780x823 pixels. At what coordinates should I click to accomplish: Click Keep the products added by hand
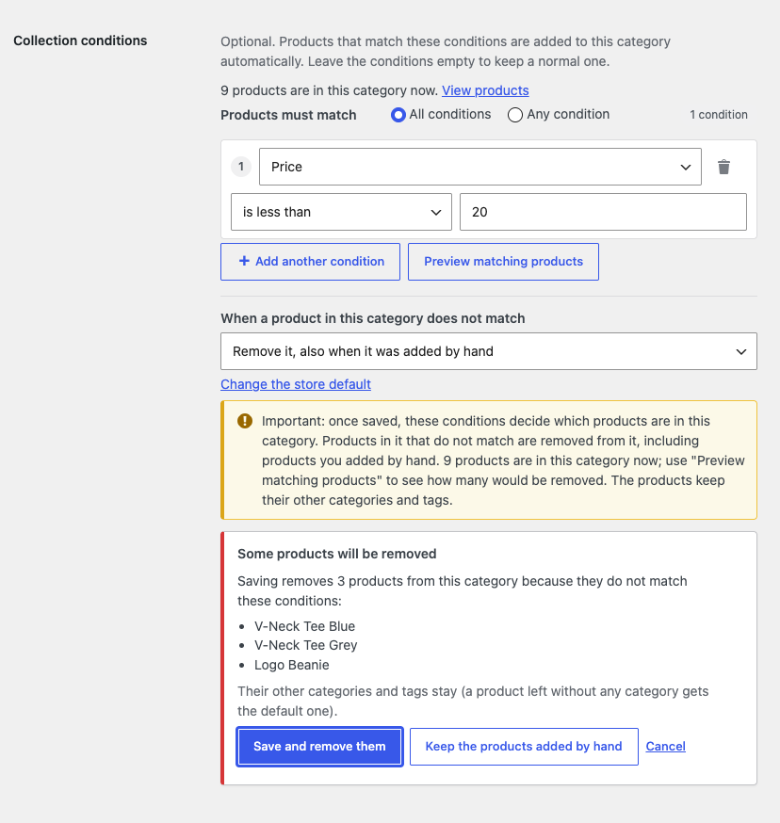[524, 747]
